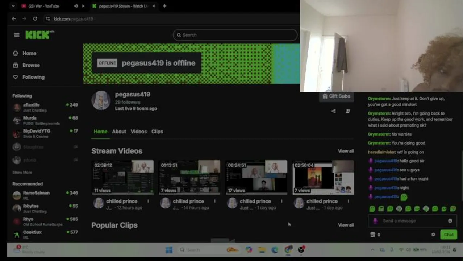Click the last emote in quick emote row
Image resolution: width=463 pixels, height=261 pixels.
click(x=453, y=209)
